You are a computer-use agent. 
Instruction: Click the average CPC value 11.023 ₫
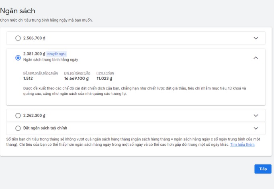click(104, 79)
